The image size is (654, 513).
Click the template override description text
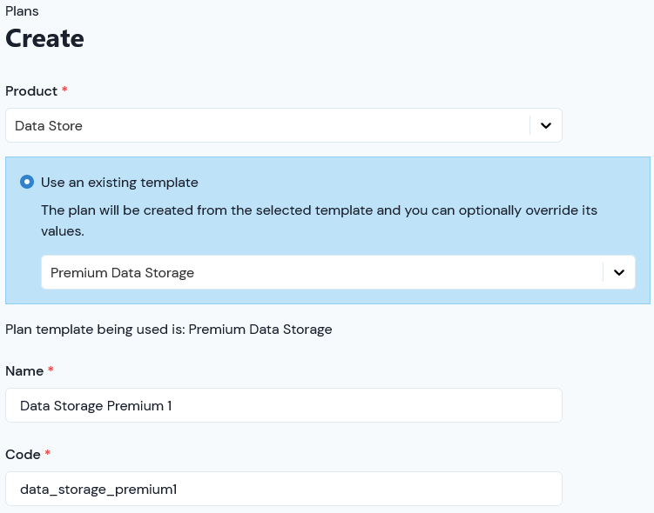coord(319,220)
